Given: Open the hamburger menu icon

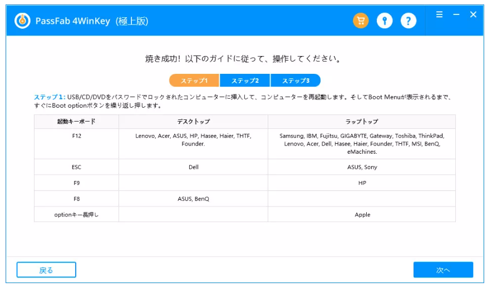Looking at the screenshot, I should (x=439, y=14).
